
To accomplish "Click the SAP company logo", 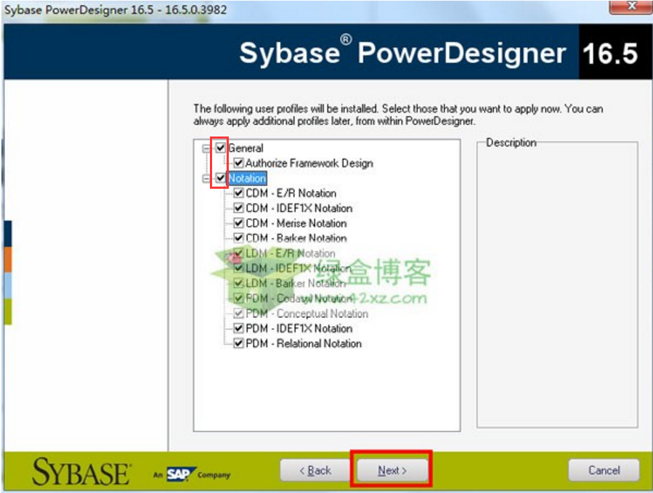I will (181, 474).
